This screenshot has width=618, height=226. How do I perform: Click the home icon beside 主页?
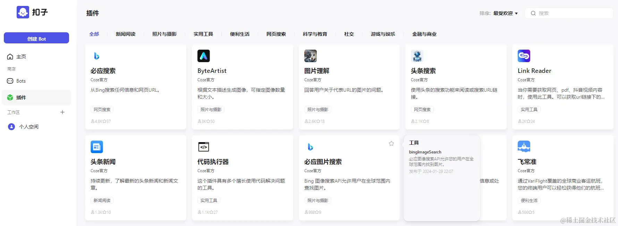coord(10,57)
